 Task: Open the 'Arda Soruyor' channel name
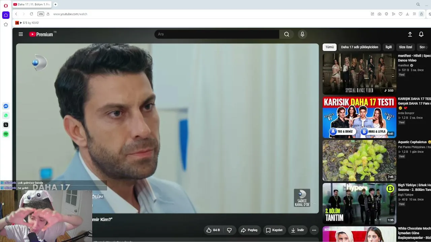tap(406, 113)
